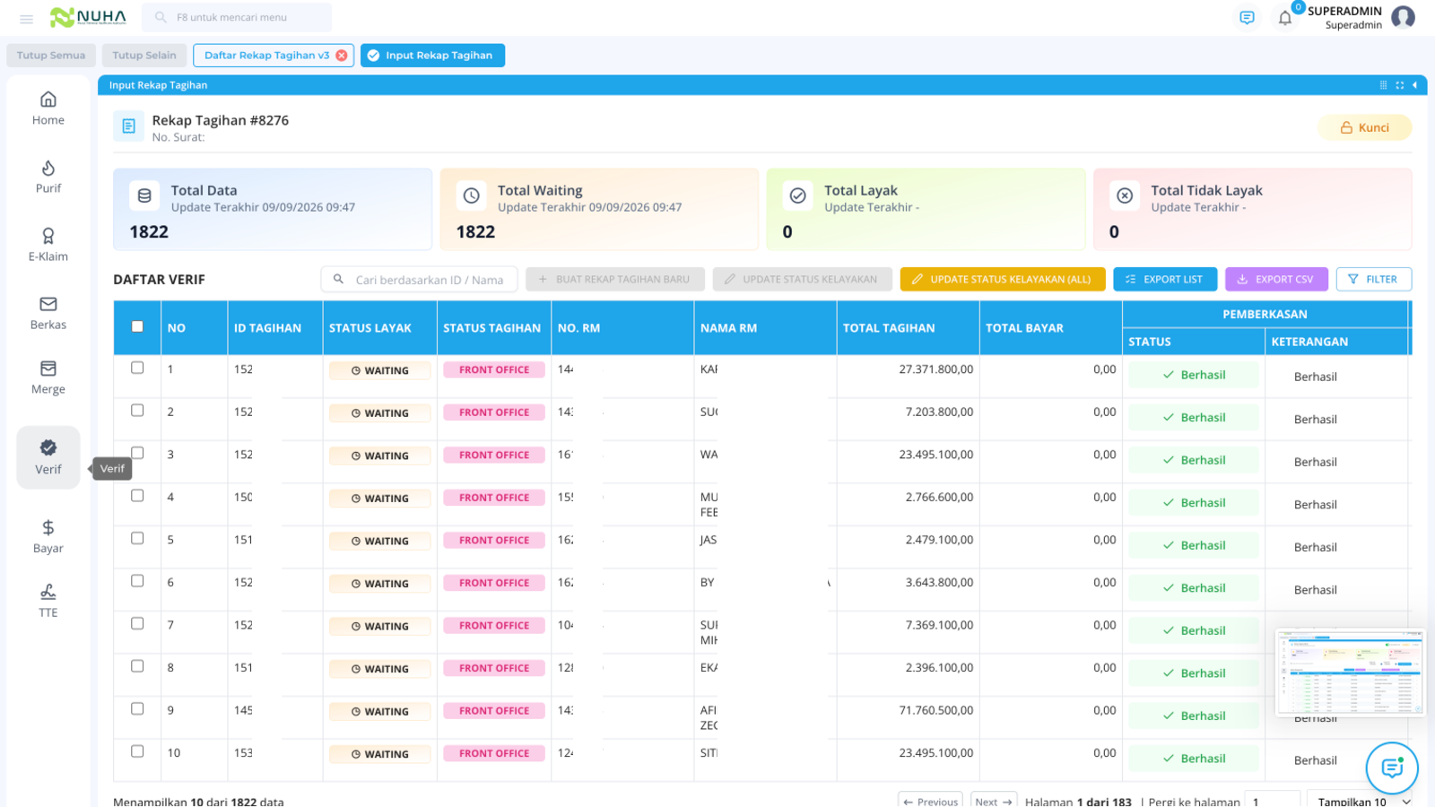Screen dimensions: 1435x807
Task: Toggle the select-all checkbox in table header
Action: (137, 326)
